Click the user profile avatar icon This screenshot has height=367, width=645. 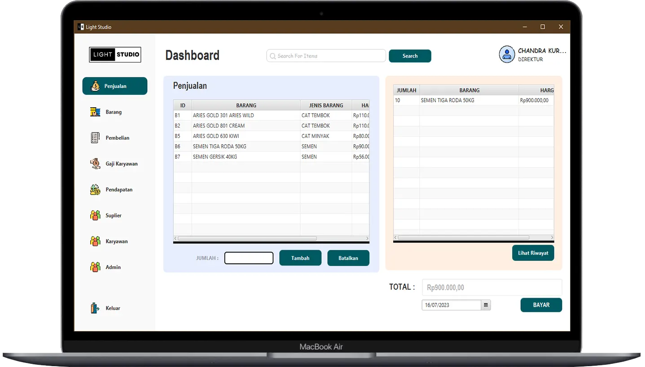507,54
